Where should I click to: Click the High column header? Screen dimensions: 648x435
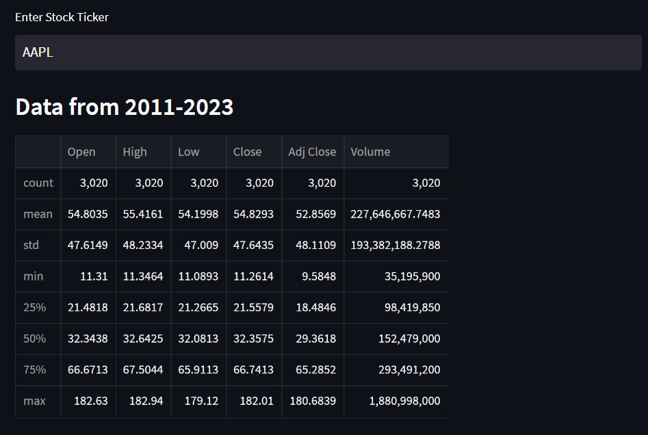pos(134,152)
